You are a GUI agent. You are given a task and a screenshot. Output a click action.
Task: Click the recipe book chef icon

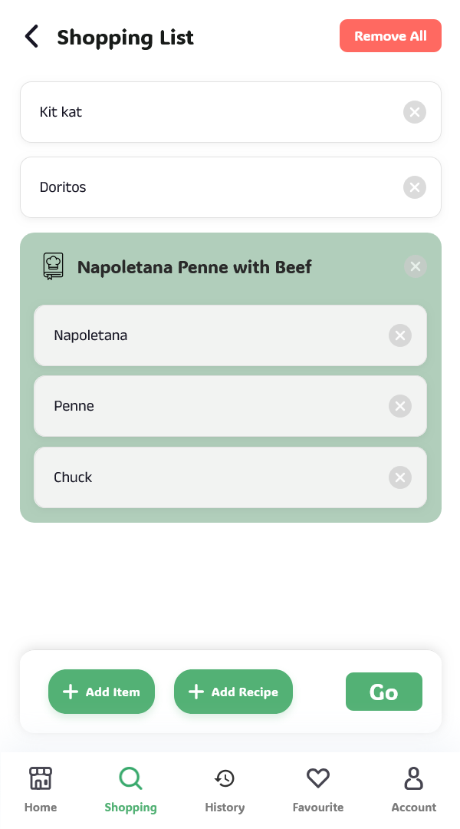[x=53, y=266]
